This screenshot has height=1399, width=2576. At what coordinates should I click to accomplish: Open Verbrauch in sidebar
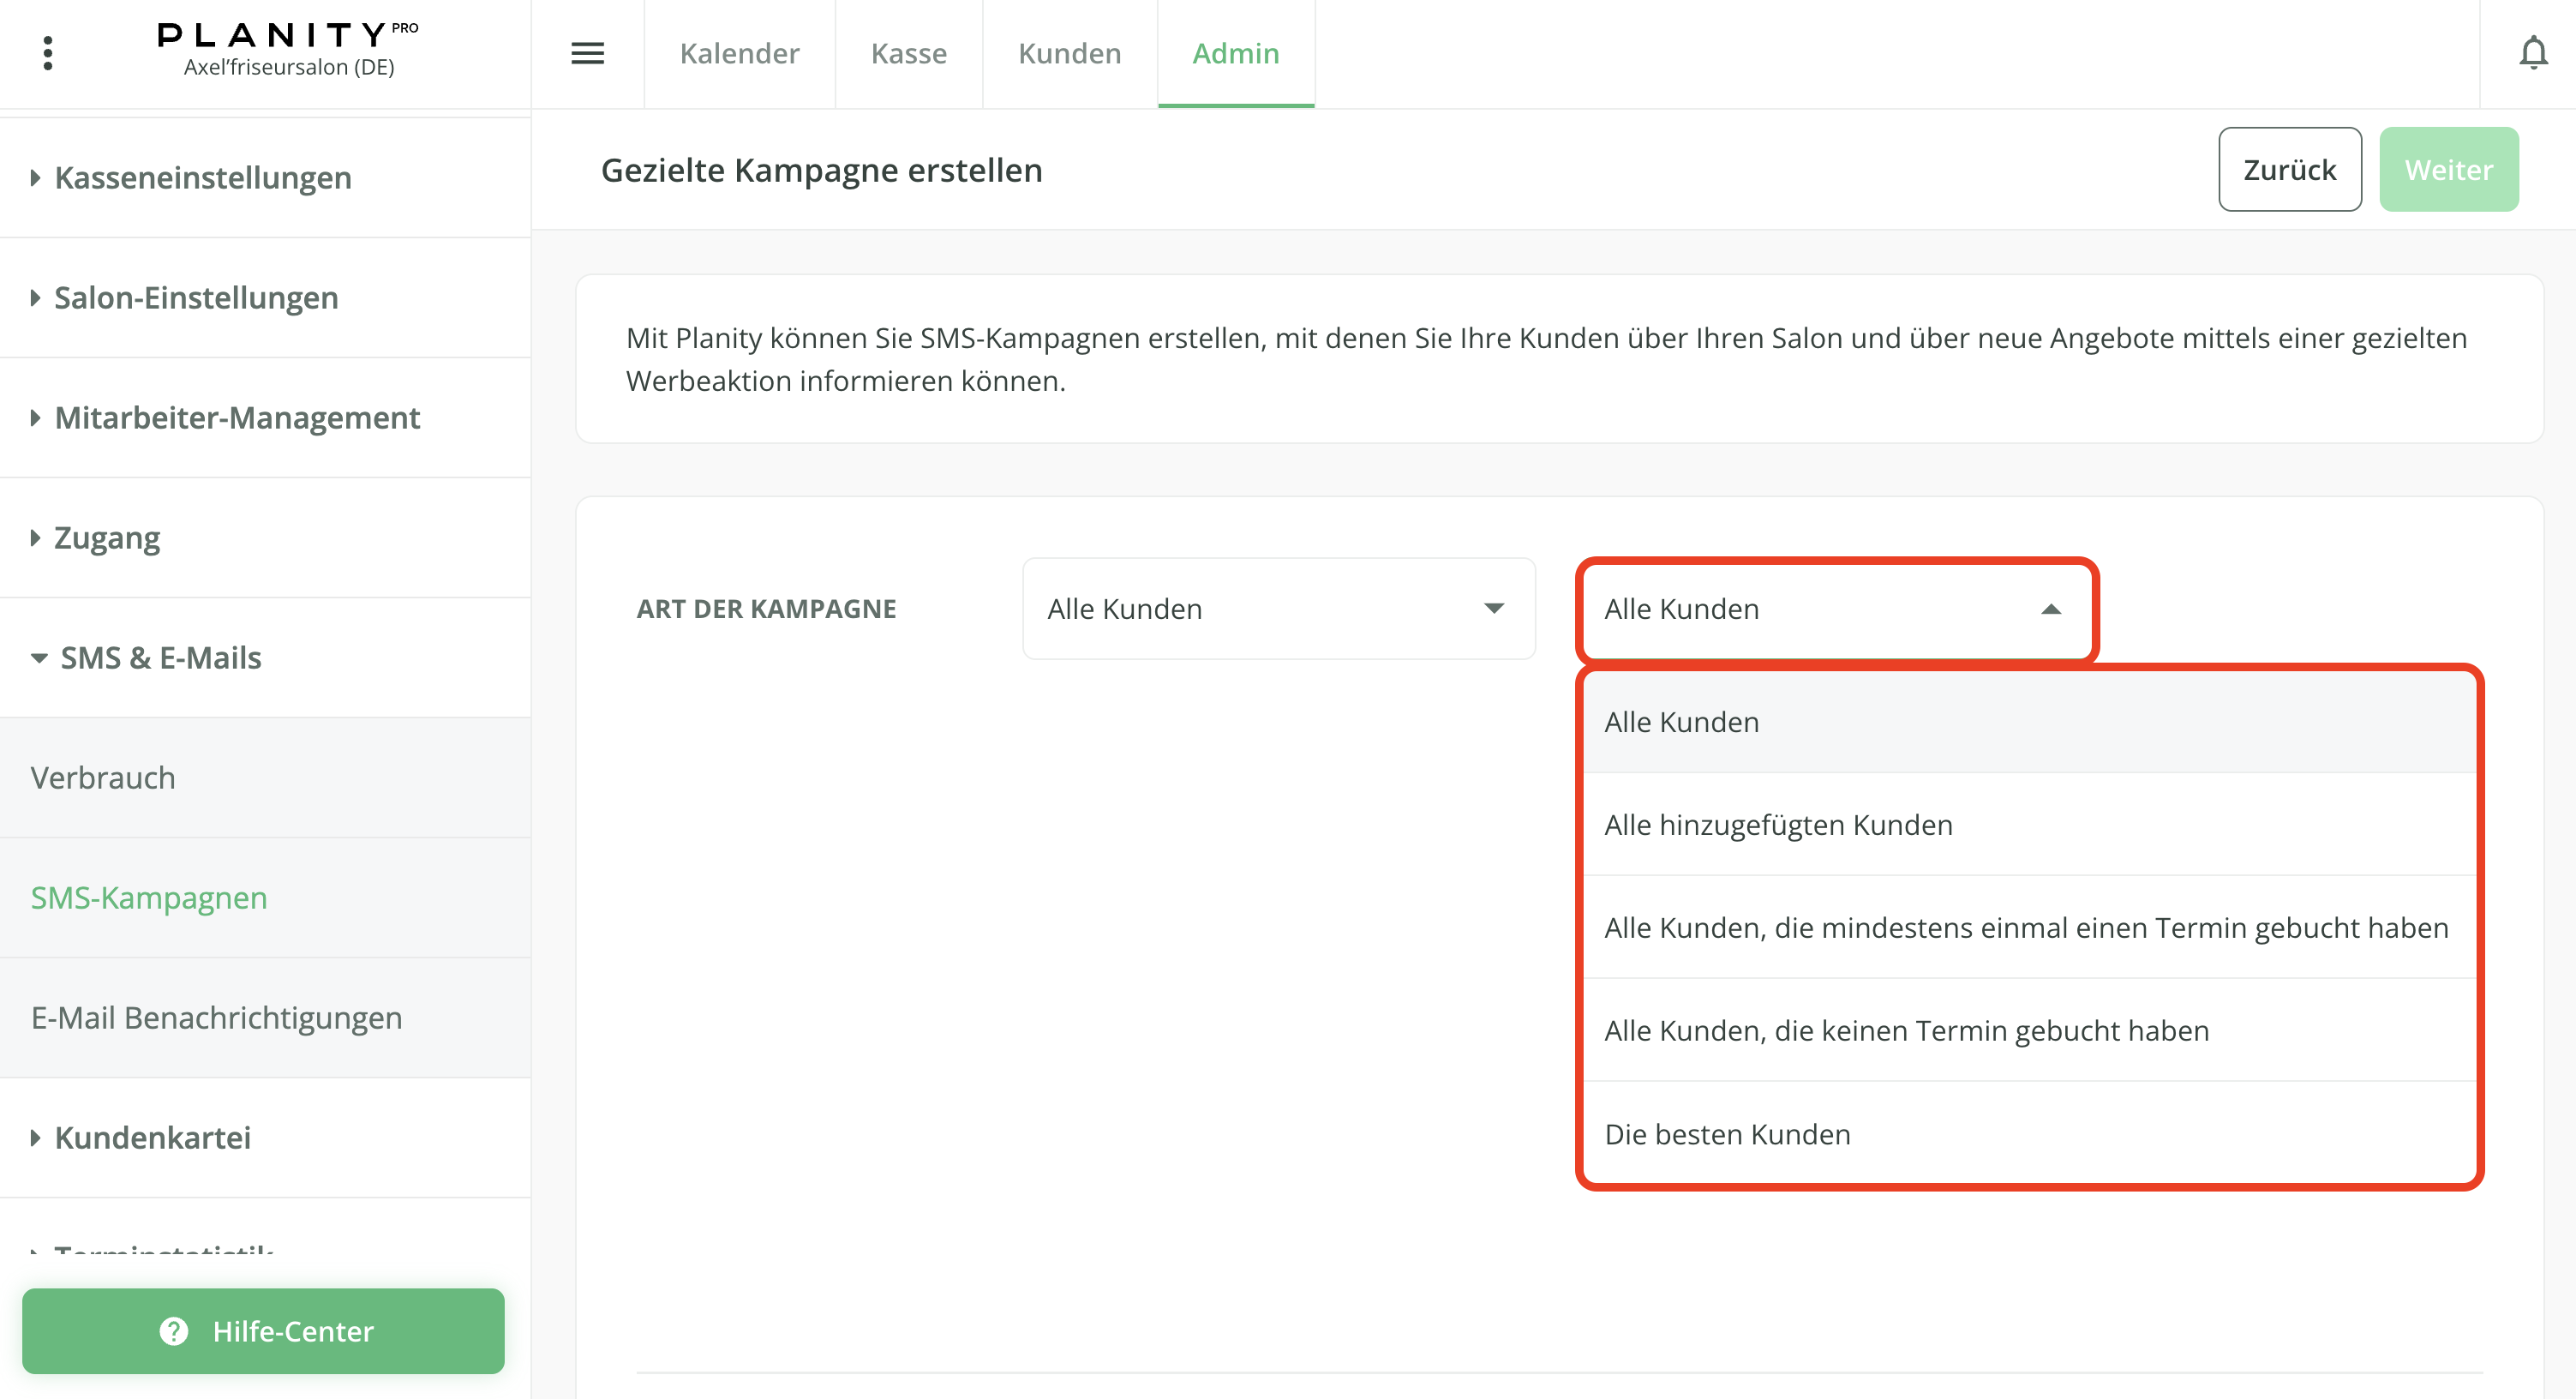pyautogui.click(x=103, y=778)
